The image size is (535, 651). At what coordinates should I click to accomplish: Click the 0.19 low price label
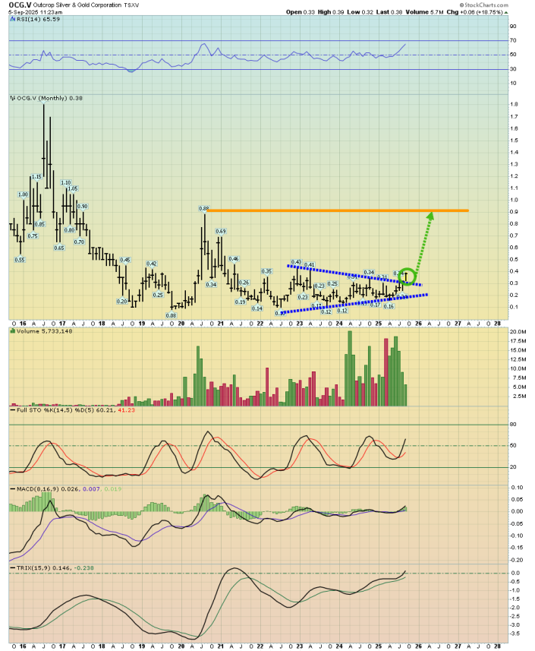240,302
